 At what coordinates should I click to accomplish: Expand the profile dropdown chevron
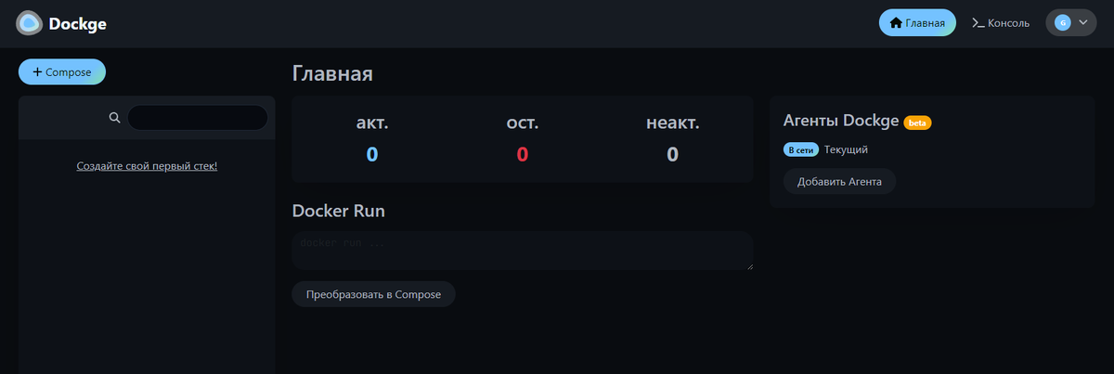(1082, 23)
